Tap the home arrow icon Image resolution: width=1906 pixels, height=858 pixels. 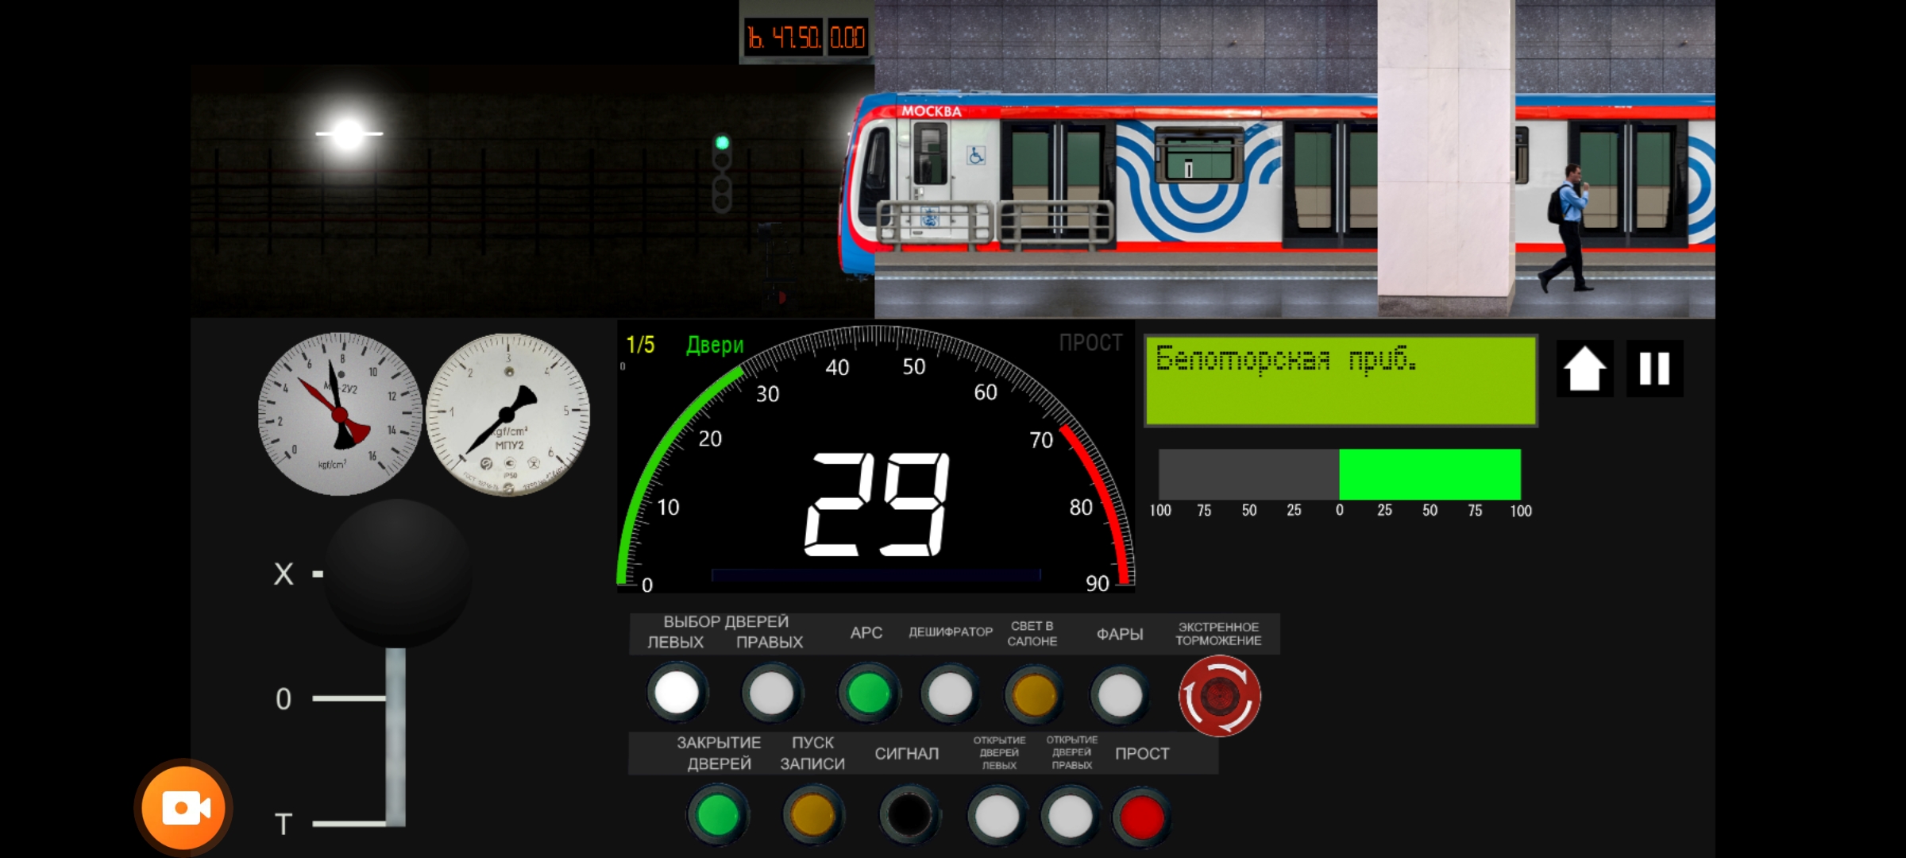pyautogui.click(x=1584, y=369)
